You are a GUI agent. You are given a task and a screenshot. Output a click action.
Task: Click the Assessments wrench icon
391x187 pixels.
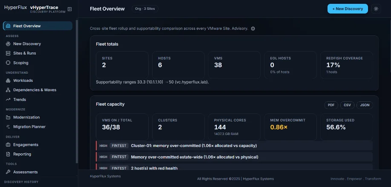(x=8, y=172)
